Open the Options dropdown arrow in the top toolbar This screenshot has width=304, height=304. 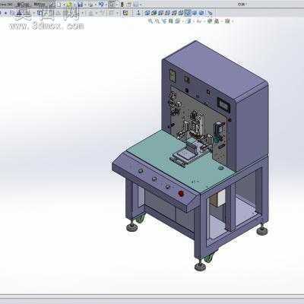[x=141, y=5]
